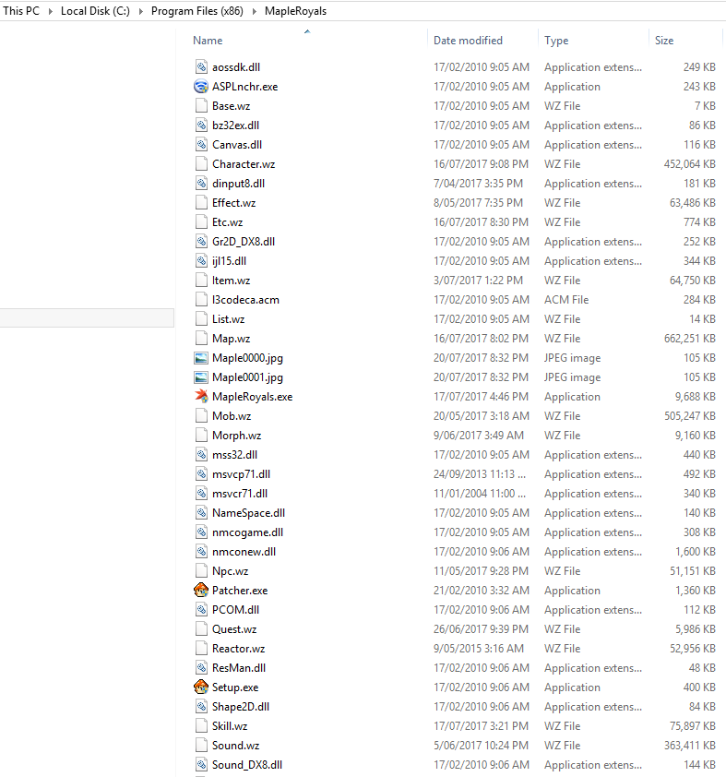Go to Local Disk (C:) breadcrumb
The width and height of the screenshot is (726, 777).
(x=95, y=11)
